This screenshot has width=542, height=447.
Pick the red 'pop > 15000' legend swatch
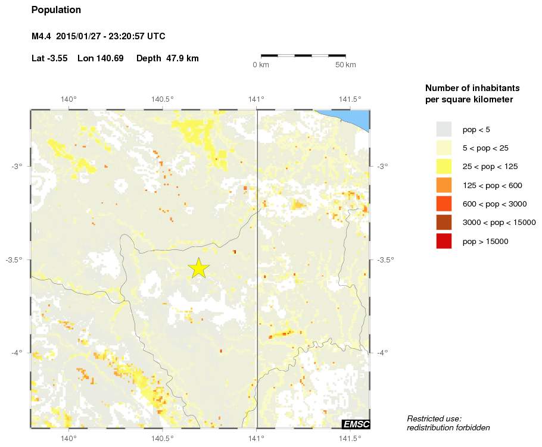coord(444,241)
